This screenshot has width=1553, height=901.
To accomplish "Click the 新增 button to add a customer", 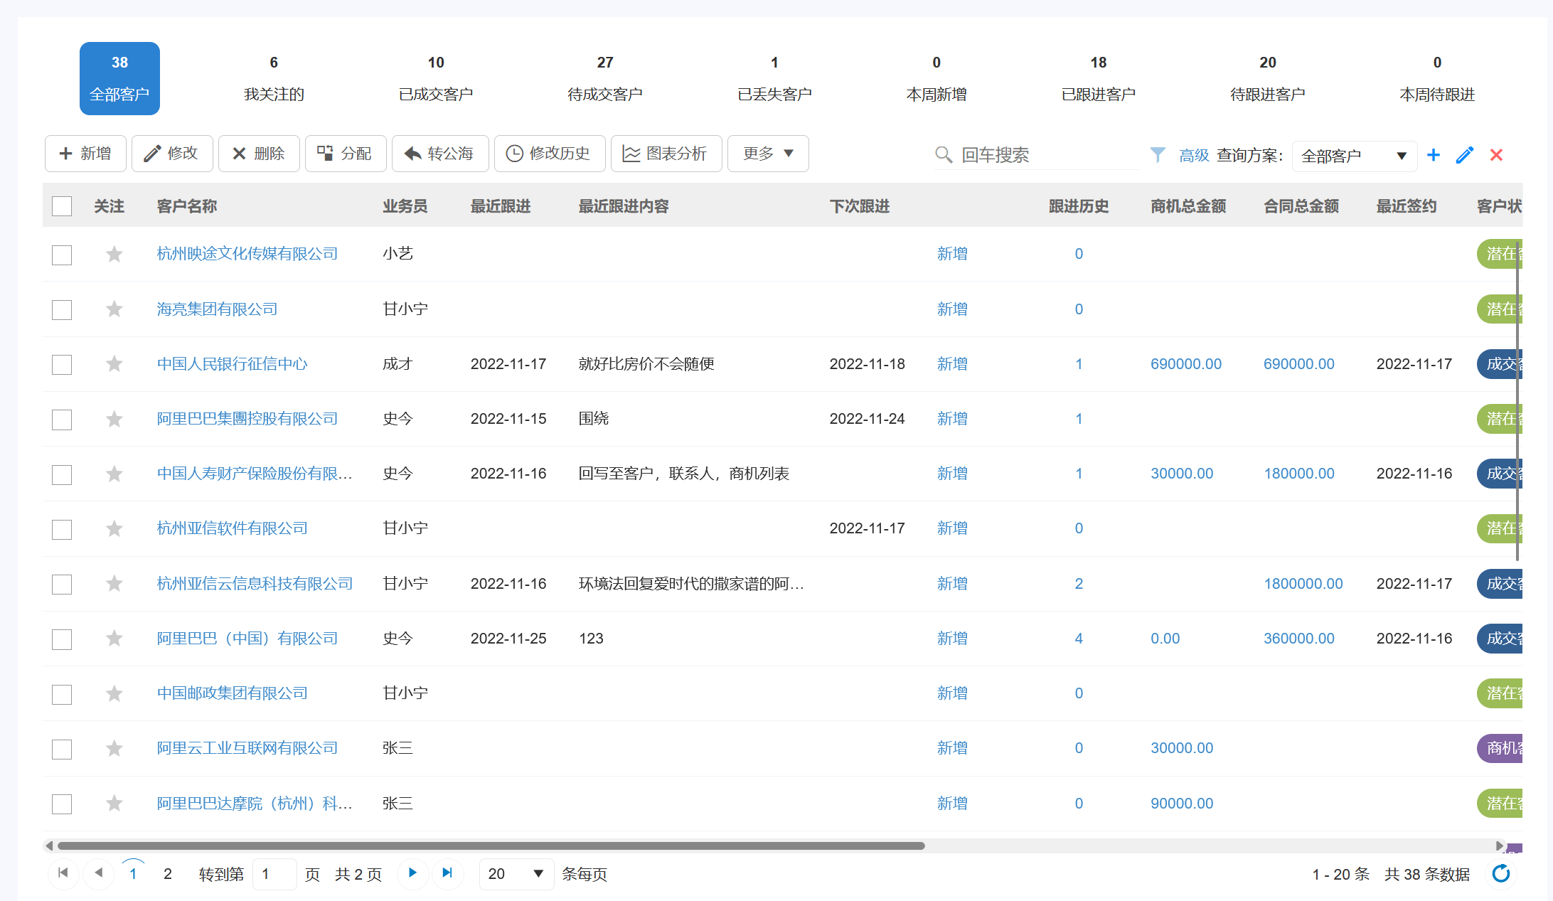I will [x=85, y=153].
